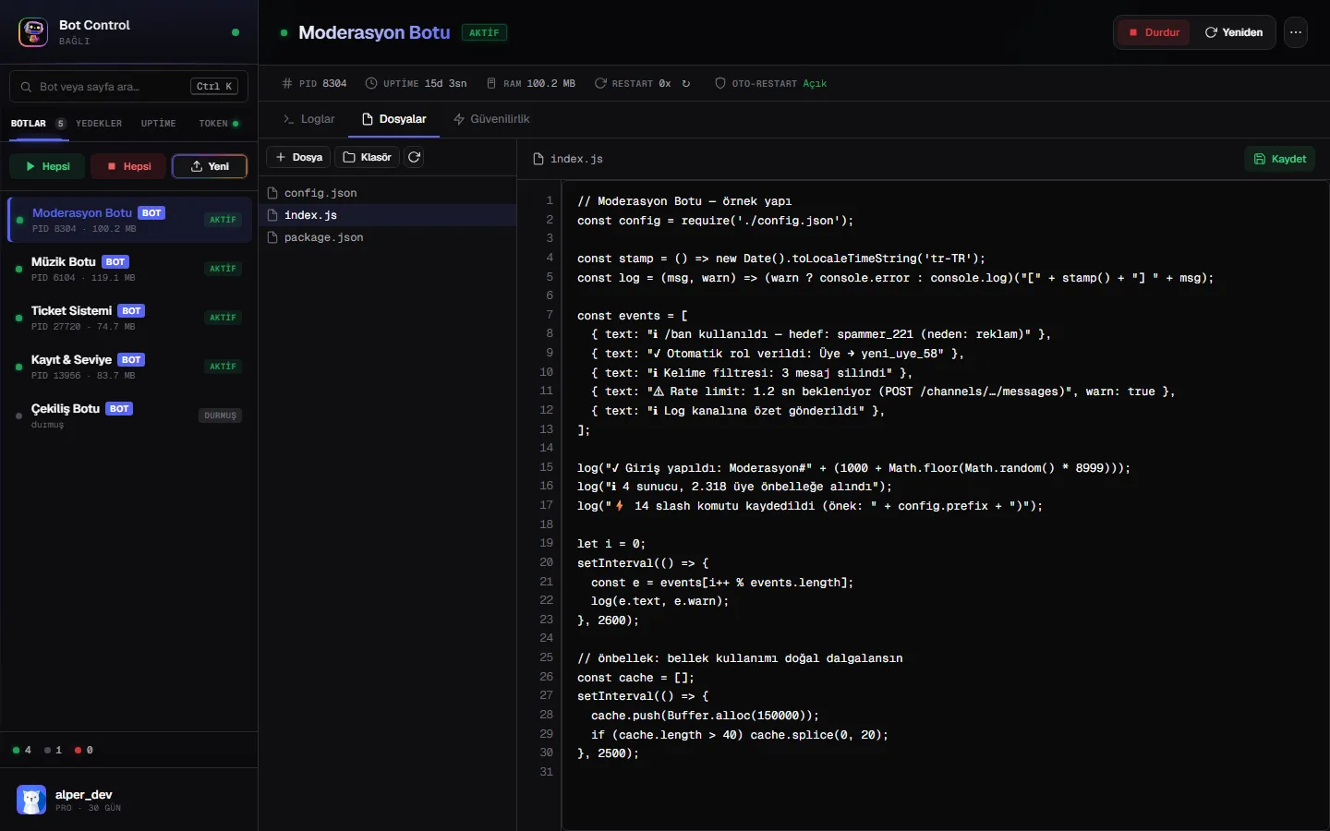Open the YEDEKLER sidebar tab
Screen dimensions: 1330x831
99,124
